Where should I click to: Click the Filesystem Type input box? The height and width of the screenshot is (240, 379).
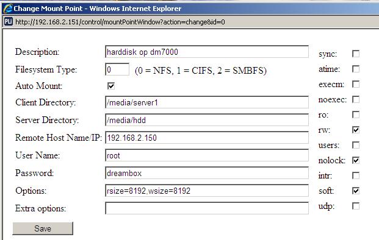[117, 69]
